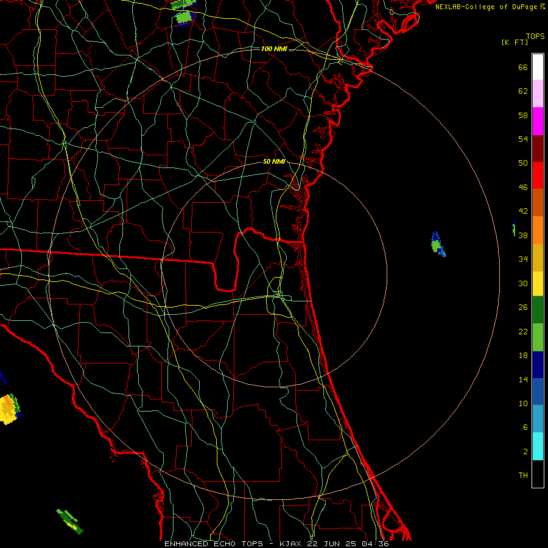Click the dark red legend color block
Screen dimensions: 548x548
(538, 149)
